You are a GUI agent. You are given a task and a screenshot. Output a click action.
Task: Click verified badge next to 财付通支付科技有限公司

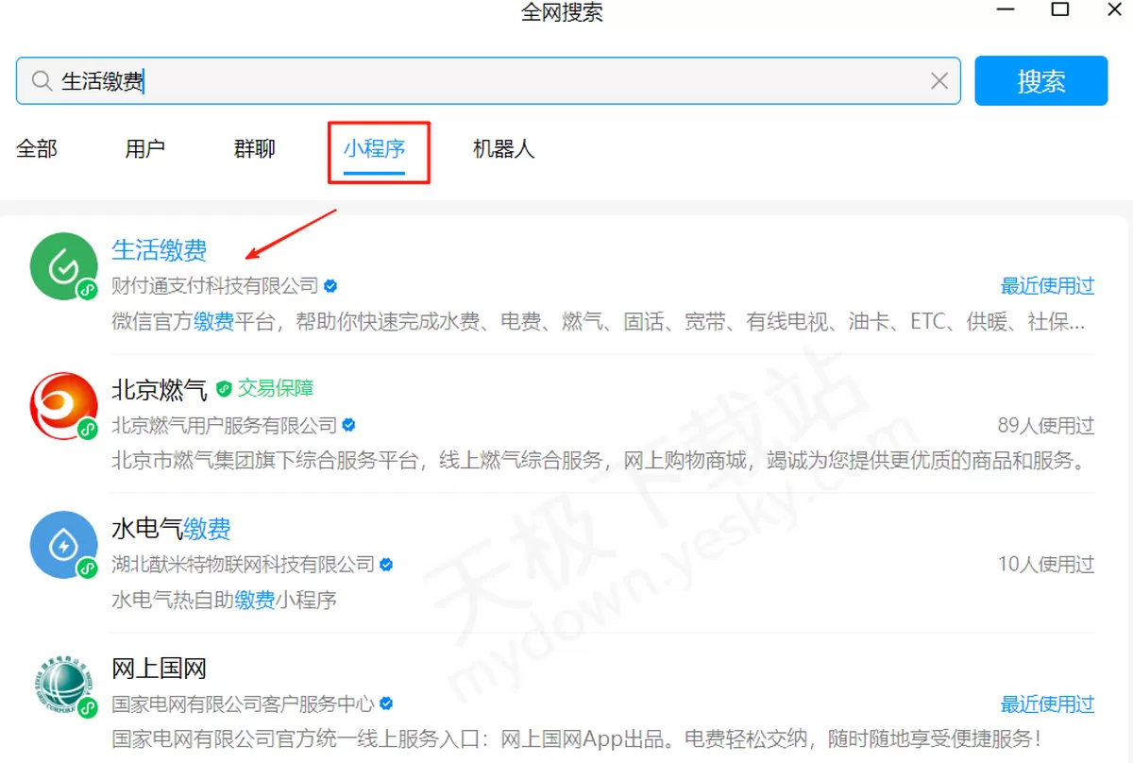pyautogui.click(x=330, y=285)
